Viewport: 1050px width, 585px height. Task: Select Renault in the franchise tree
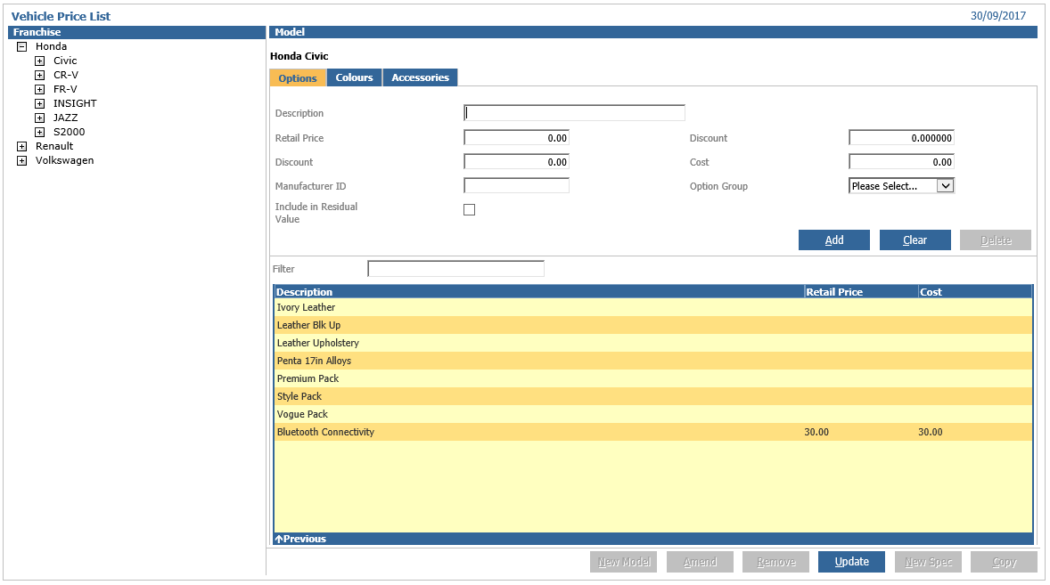click(x=54, y=146)
